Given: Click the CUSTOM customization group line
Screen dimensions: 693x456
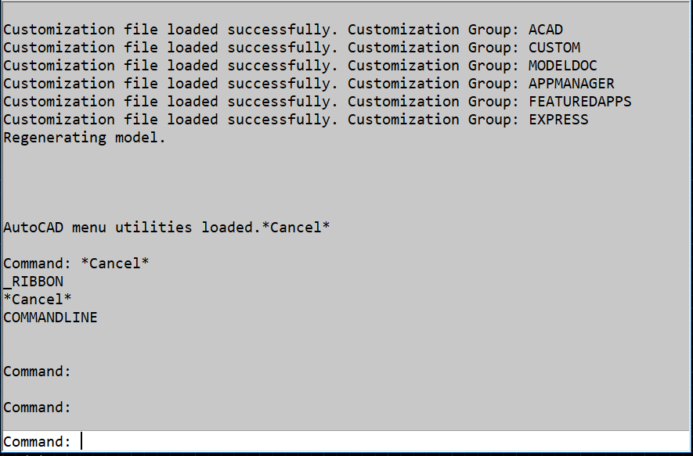Looking at the screenshot, I should point(292,48).
